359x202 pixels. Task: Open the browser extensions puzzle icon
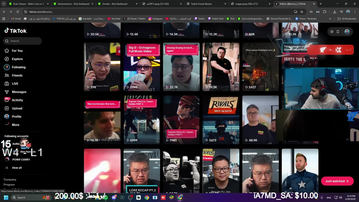[325, 12]
